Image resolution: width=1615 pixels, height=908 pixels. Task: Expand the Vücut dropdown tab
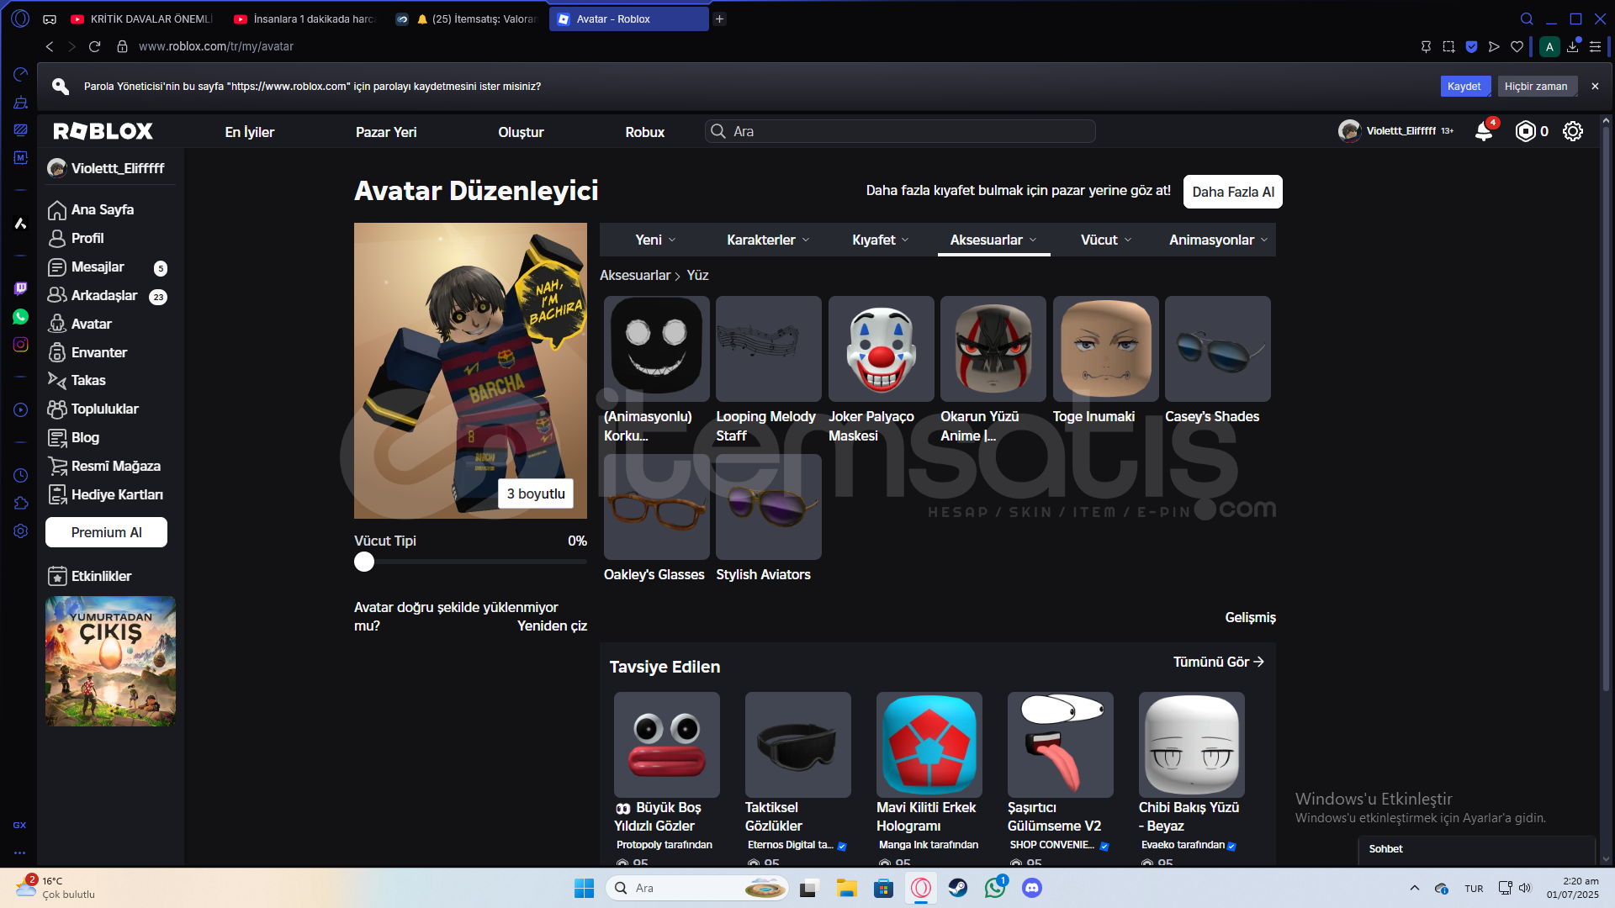1106,240
